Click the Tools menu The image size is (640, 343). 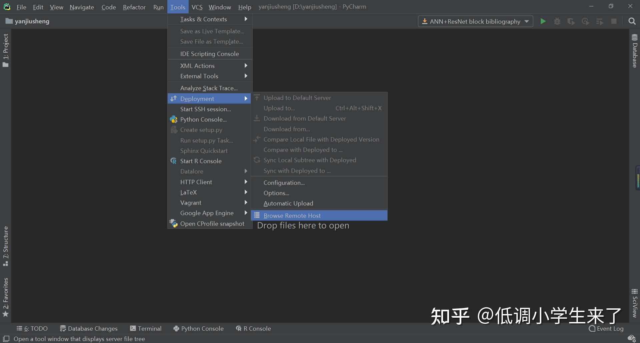pos(178,7)
